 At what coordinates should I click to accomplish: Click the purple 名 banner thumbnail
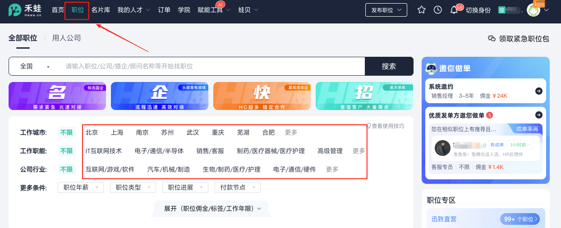coord(57,96)
